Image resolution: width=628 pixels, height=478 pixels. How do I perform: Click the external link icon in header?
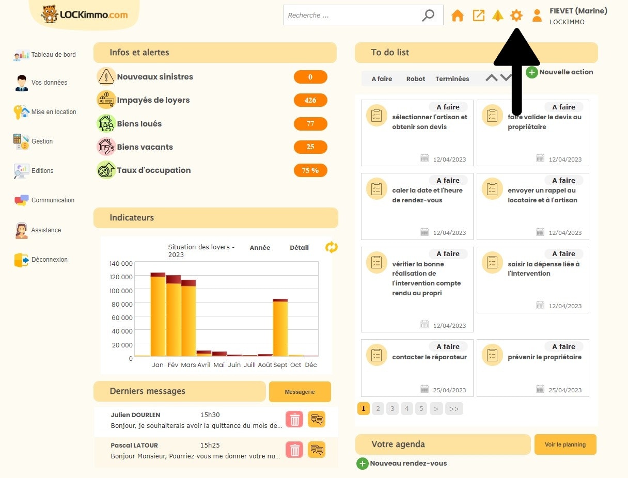tap(479, 15)
